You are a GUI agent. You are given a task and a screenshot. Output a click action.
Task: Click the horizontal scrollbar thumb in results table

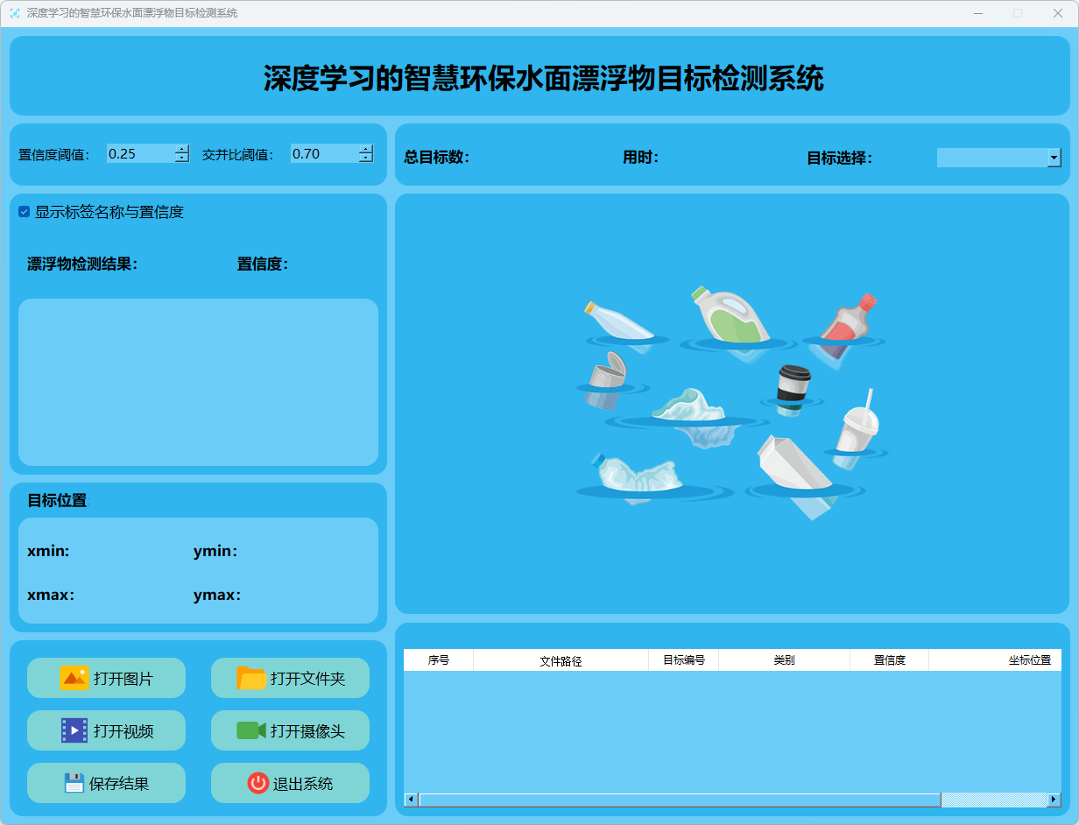point(679,800)
